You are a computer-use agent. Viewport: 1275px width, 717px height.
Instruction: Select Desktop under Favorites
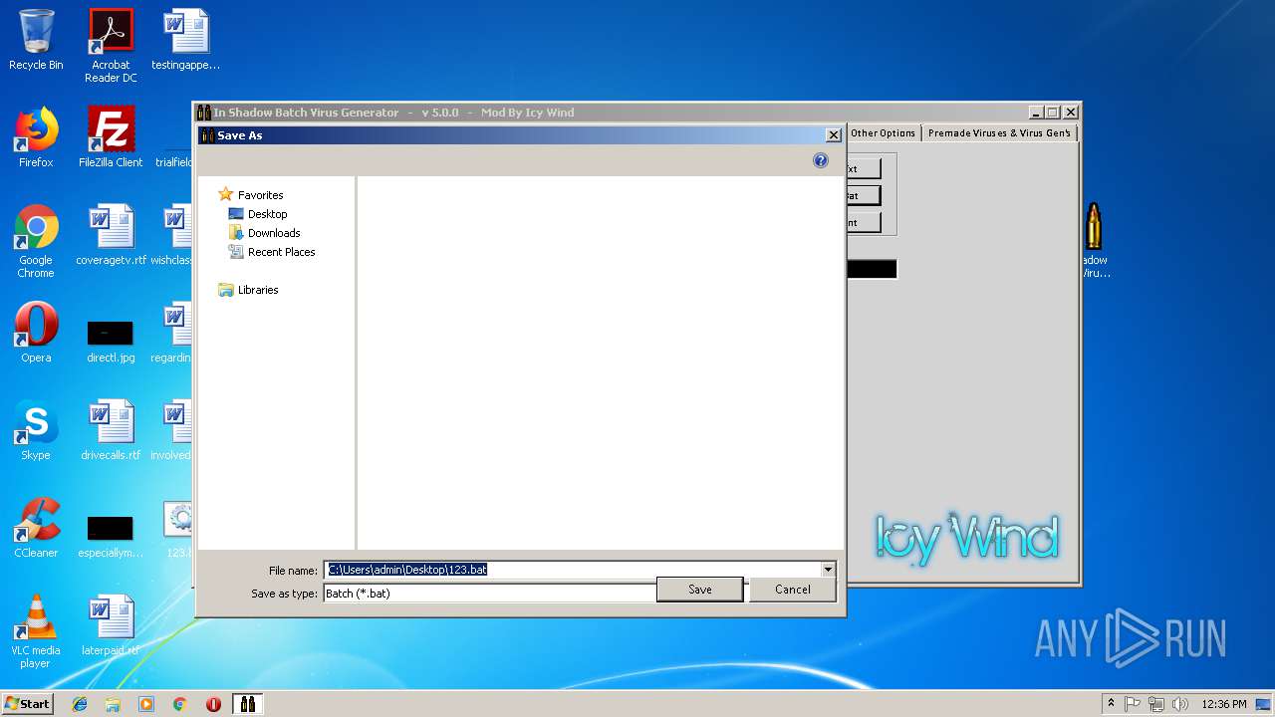(267, 214)
